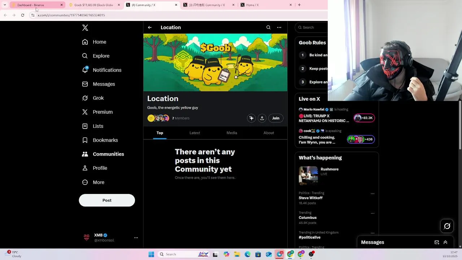462x260 pixels.
Task: Open more options for Columbus trend
Action: click(372, 213)
